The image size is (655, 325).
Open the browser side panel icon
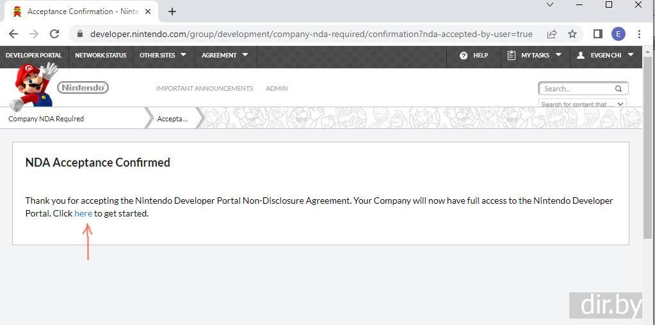tap(598, 34)
